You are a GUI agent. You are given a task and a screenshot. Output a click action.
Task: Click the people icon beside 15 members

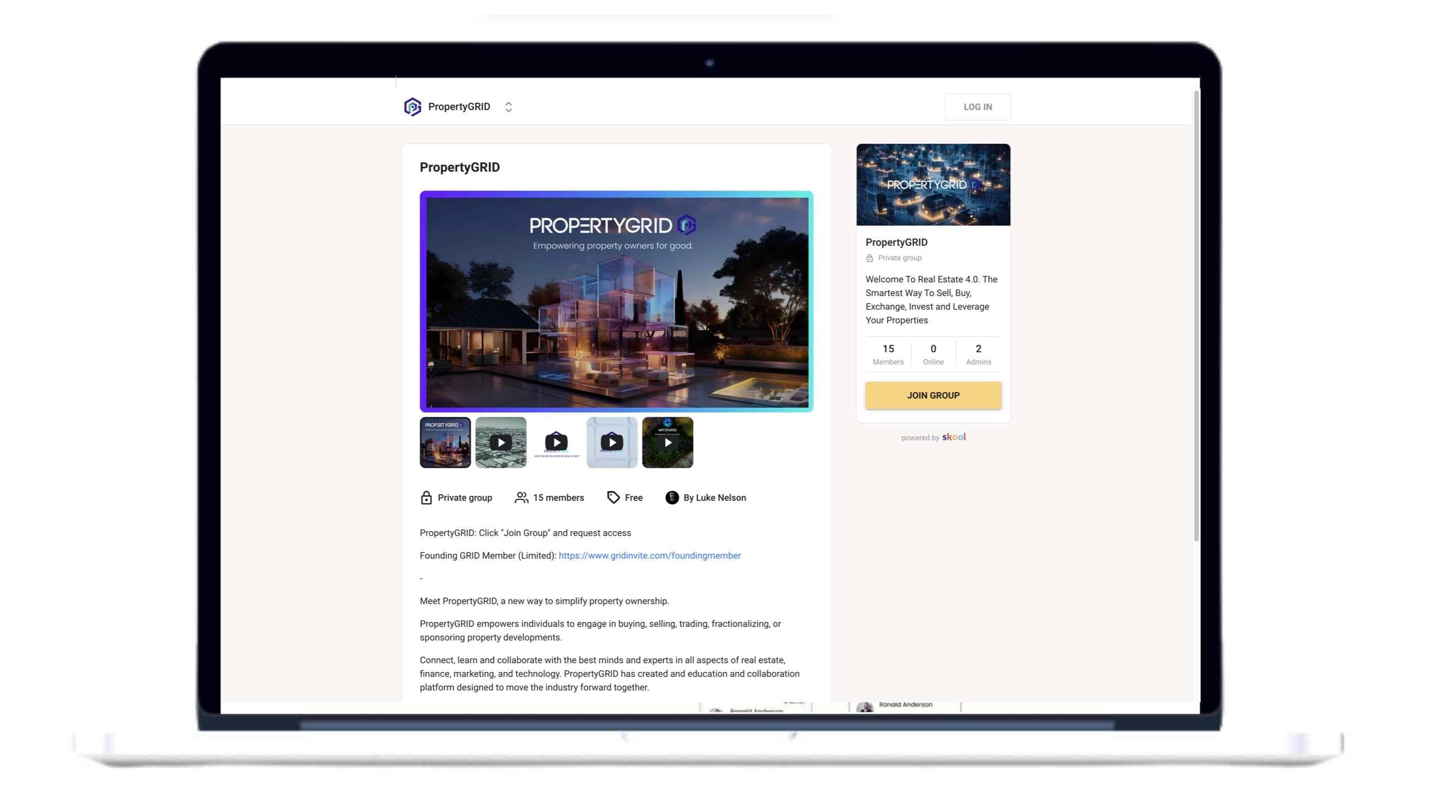pos(521,498)
